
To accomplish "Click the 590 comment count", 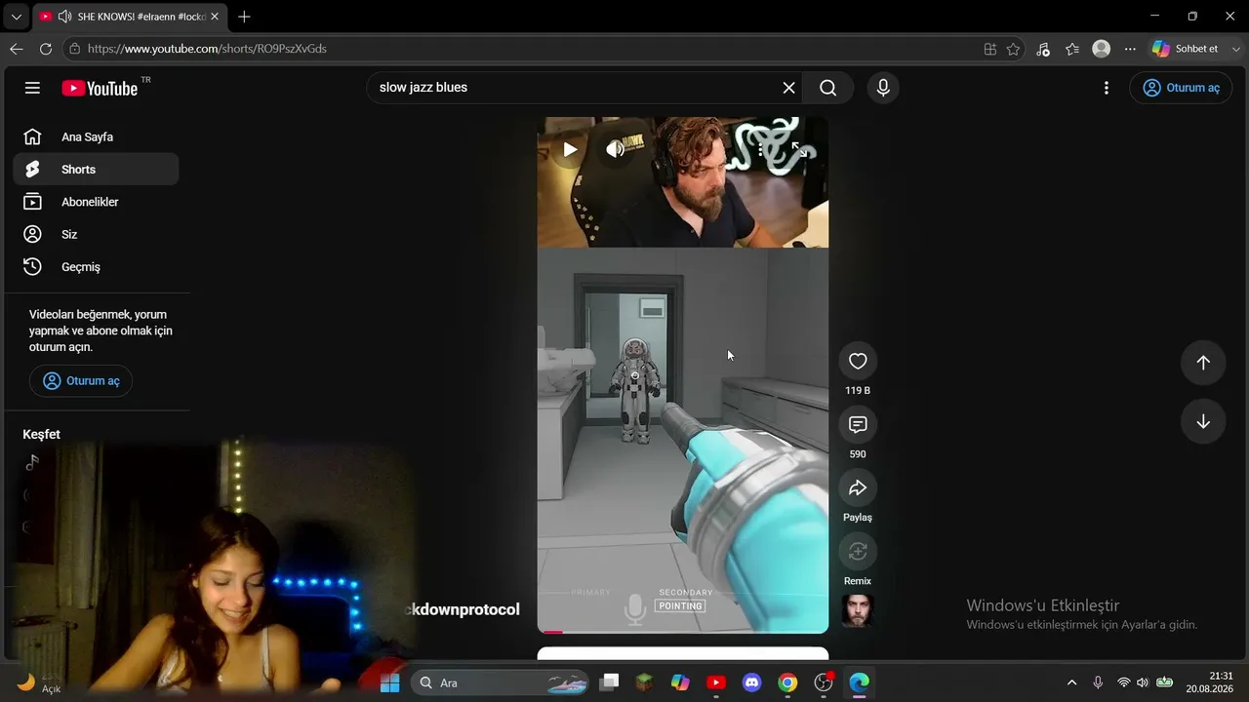I will tap(858, 454).
